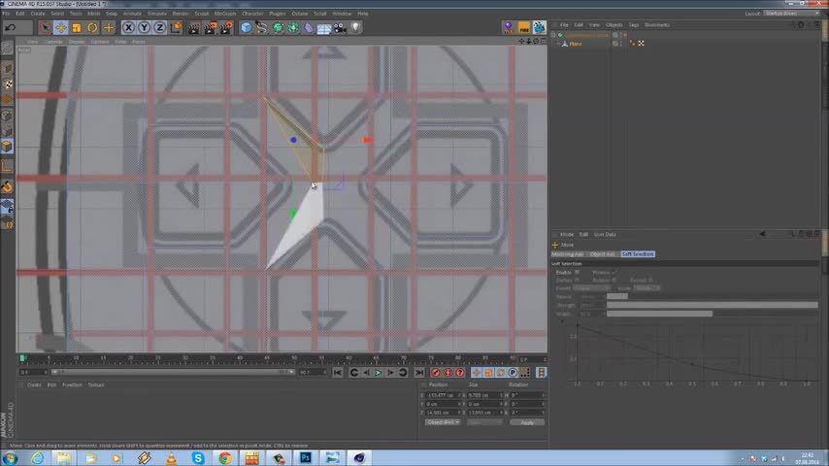Select the Rotate tool in top toolbar
The width and height of the screenshot is (829, 466).
[x=92, y=27]
